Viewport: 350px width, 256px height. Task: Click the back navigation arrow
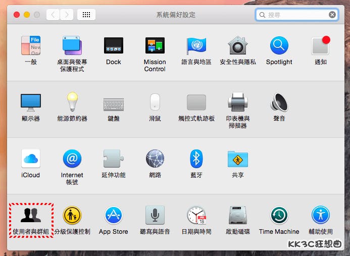[53, 15]
